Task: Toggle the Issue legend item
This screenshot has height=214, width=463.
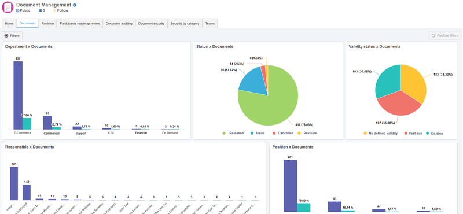Action: click(x=258, y=133)
